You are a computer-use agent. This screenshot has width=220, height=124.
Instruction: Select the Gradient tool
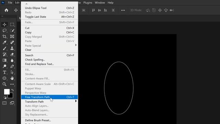click(x=4, y=60)
